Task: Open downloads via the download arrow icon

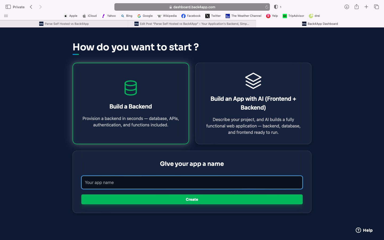Action: tap(347, 7)
